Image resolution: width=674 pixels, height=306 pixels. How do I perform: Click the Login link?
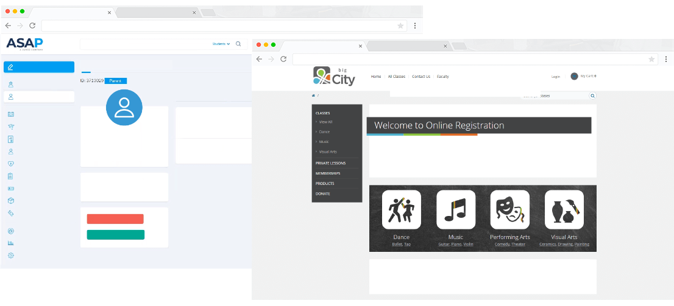[x=556, y=77]
